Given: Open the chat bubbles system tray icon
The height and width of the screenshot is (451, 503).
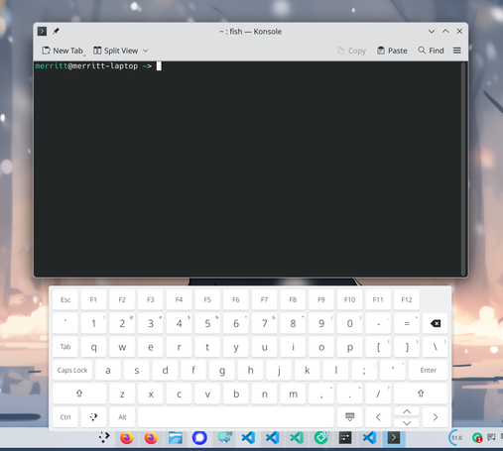Looking at the screenshot, I should 491,437.
